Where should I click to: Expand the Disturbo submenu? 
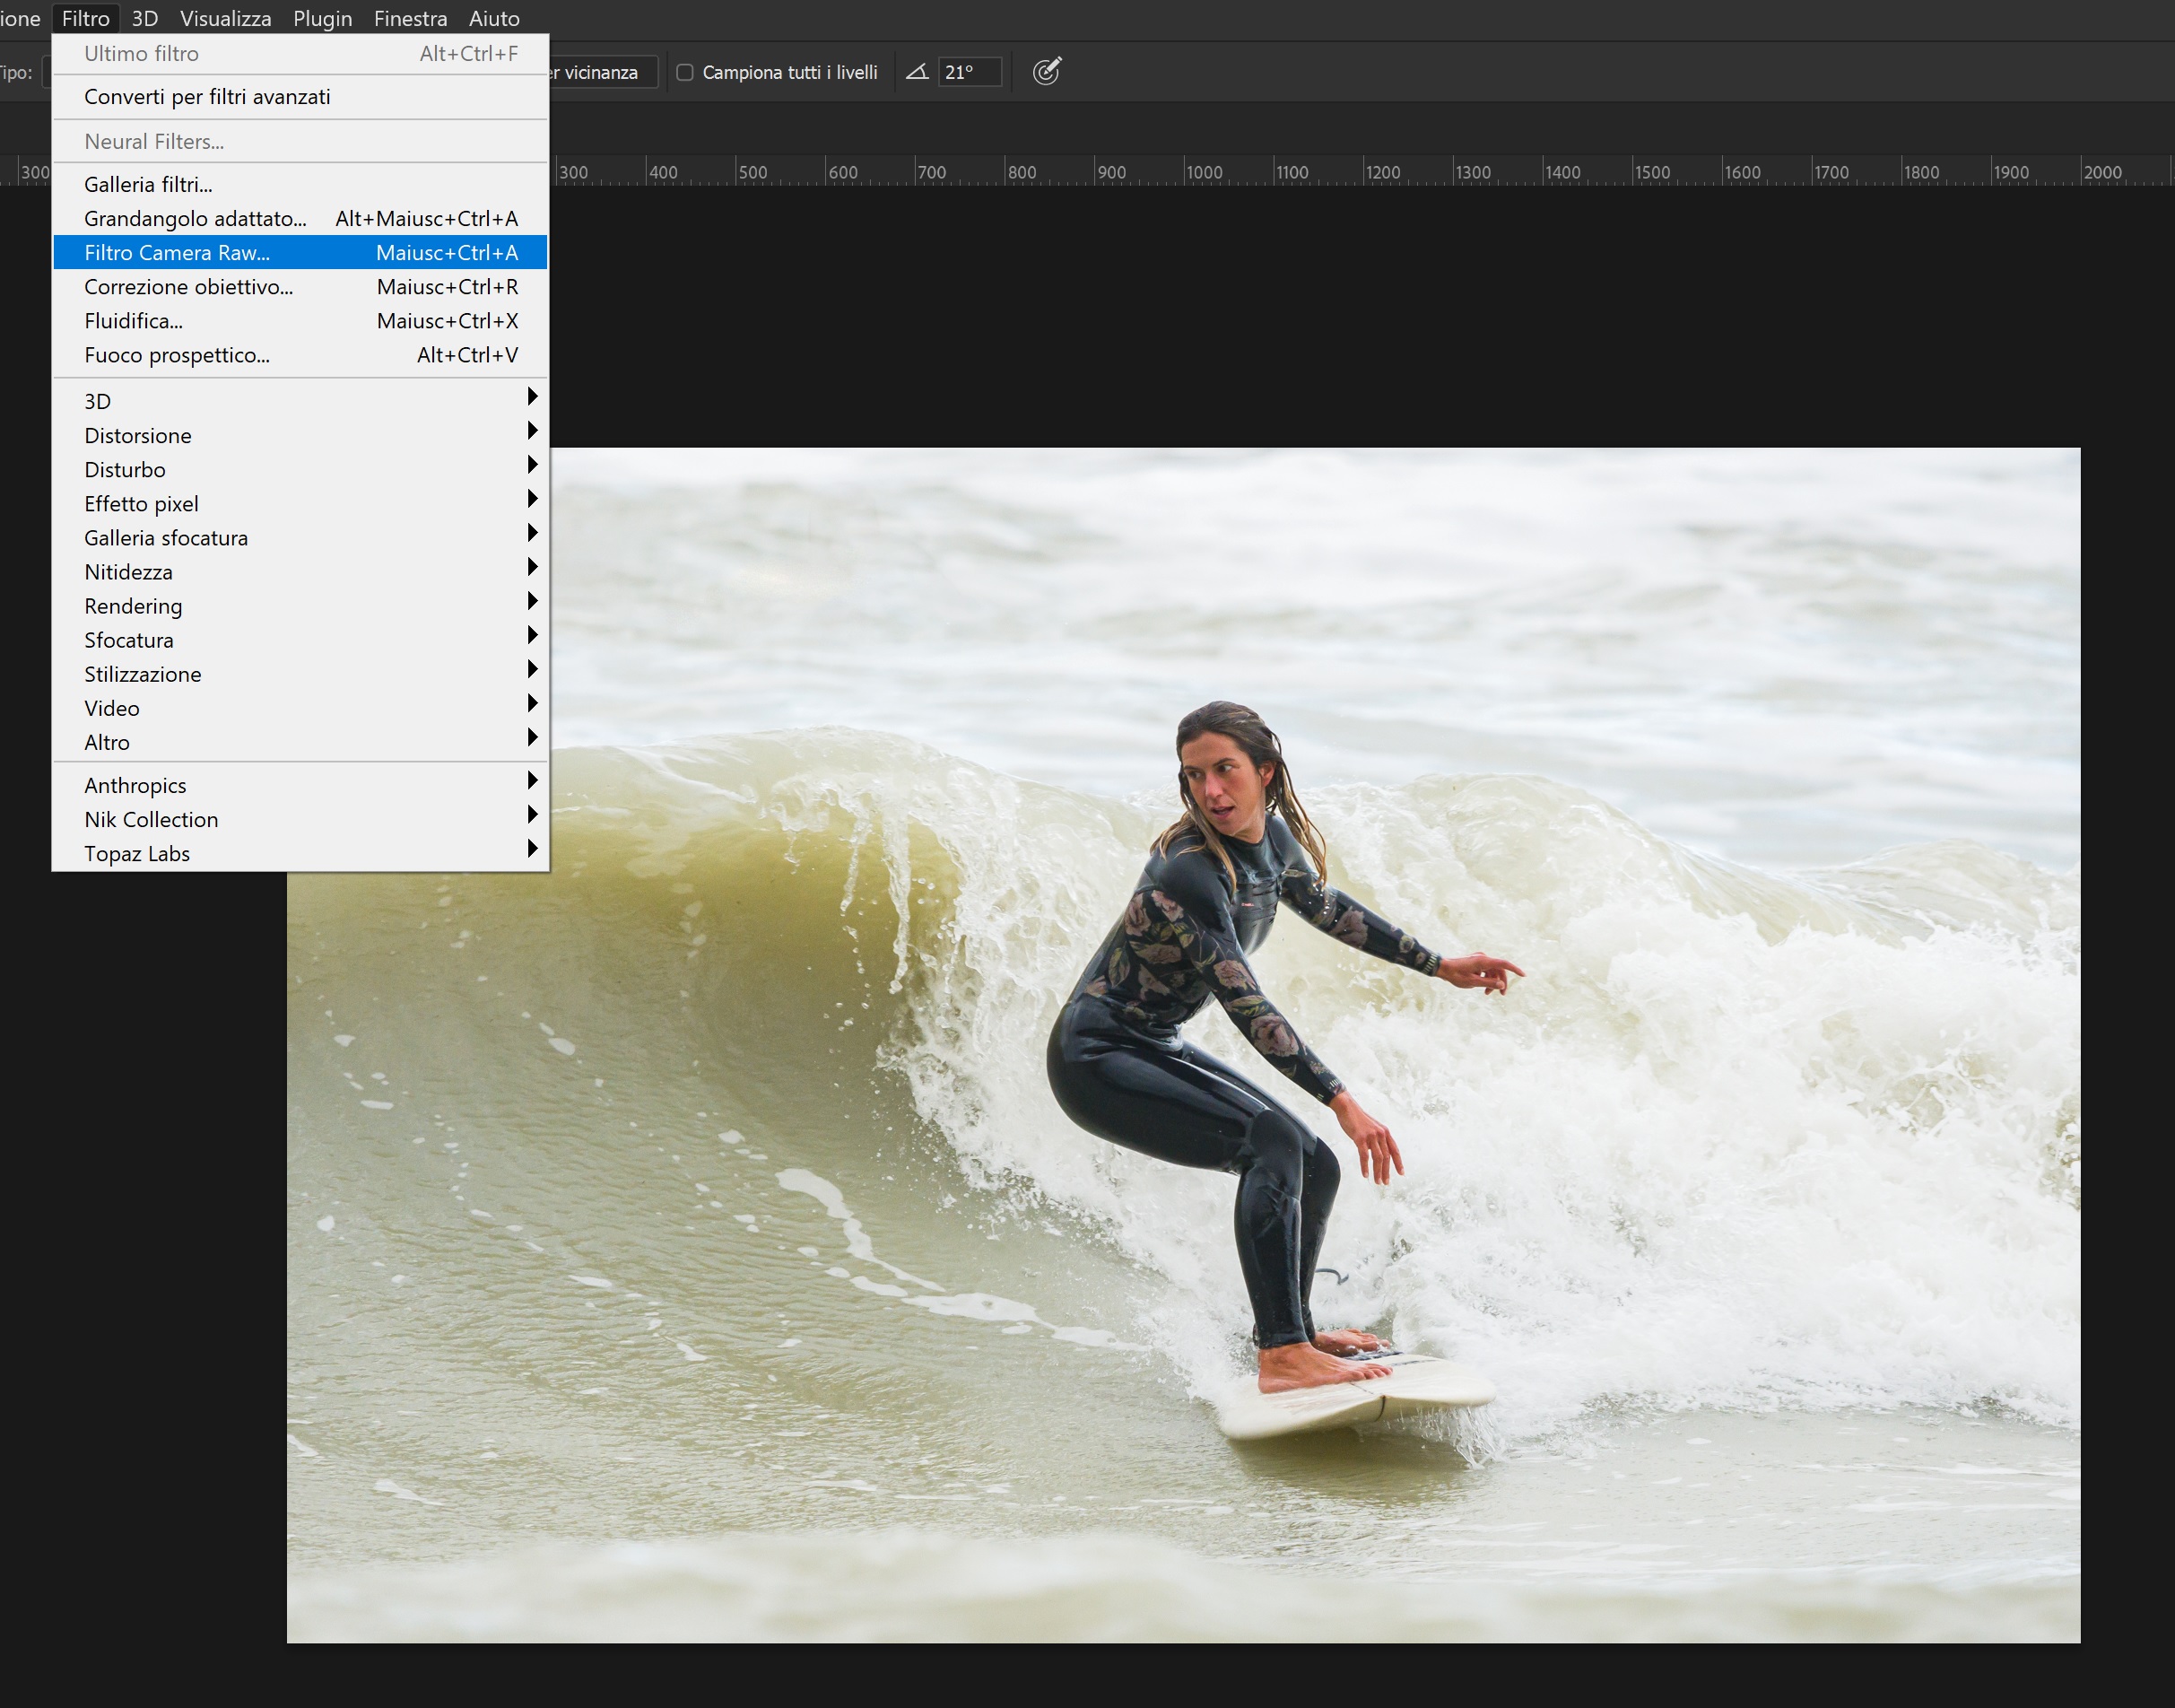[x=300, y=469]
